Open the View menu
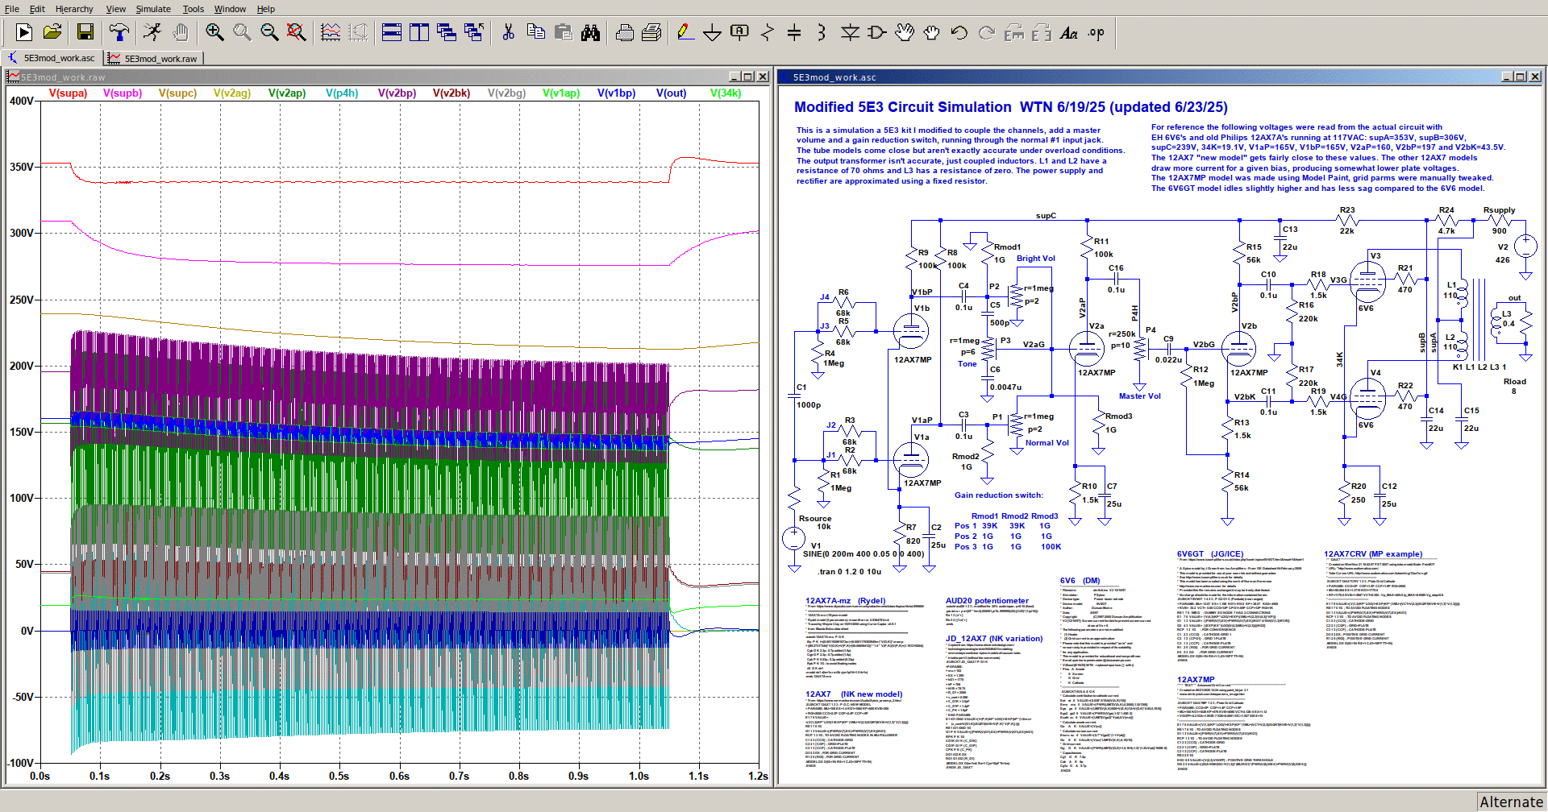Viewport: 1548px width, 812px height. (116, 9)
